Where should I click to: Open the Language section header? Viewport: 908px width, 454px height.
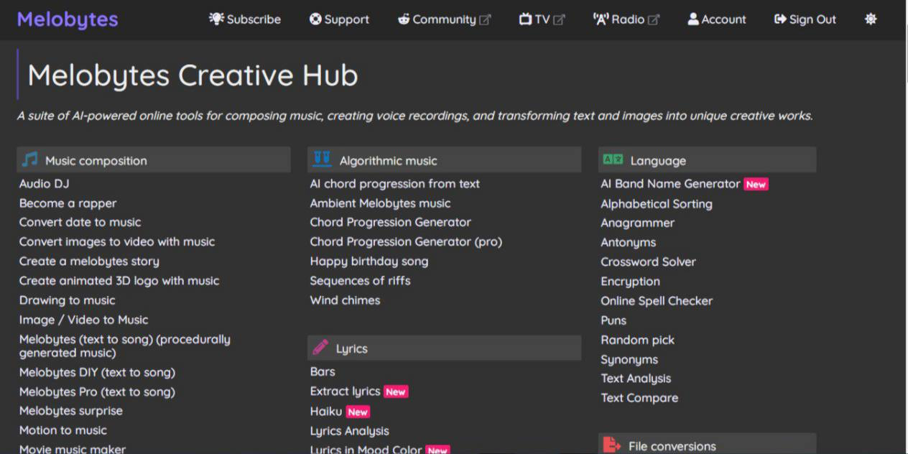click(657, 161)
